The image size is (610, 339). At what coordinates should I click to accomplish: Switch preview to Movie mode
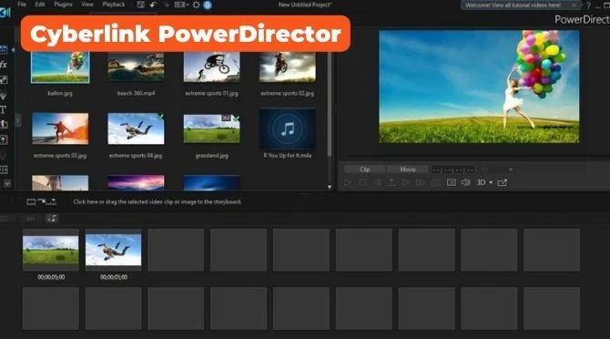pos(408,169)
